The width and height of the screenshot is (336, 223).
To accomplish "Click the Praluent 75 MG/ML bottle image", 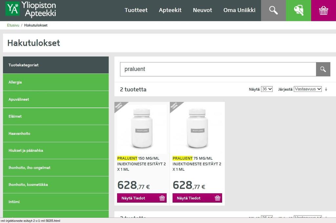I will pyautogui.click(x=197, y=129).
